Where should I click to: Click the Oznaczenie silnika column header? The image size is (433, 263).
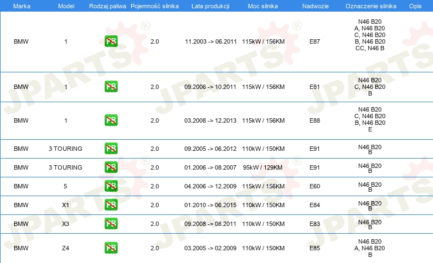[371, 6]
